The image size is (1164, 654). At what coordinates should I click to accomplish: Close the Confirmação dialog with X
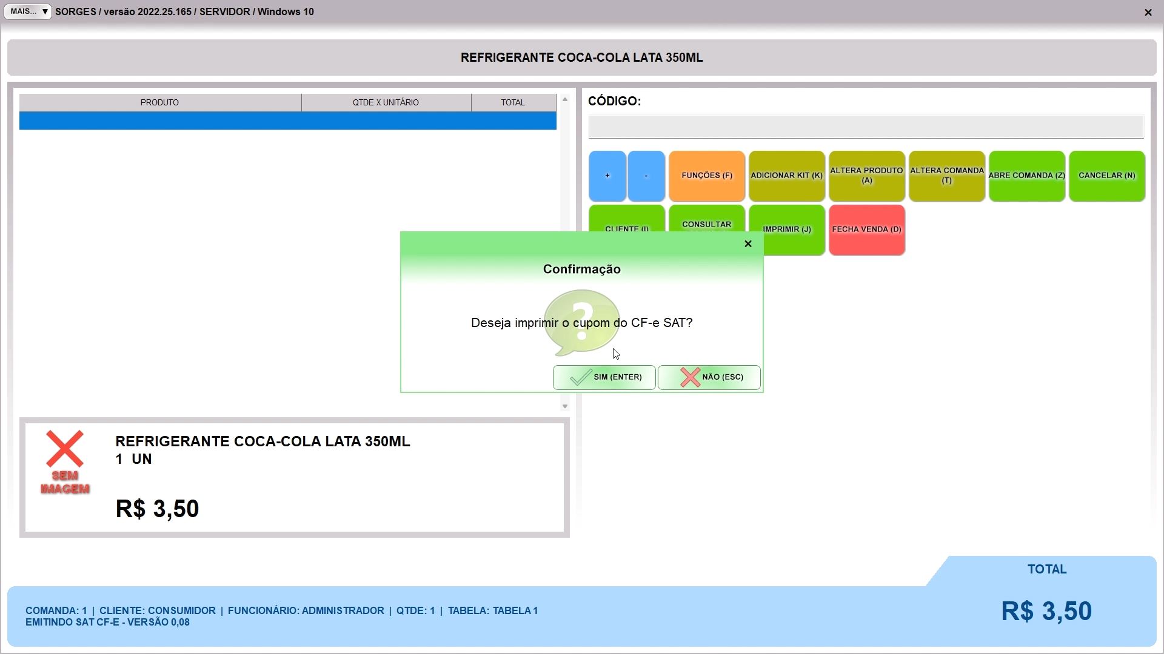748,243
